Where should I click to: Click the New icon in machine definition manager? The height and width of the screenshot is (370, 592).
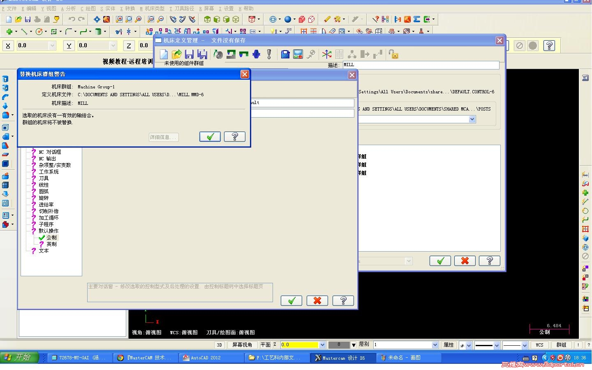pos(164,54)
